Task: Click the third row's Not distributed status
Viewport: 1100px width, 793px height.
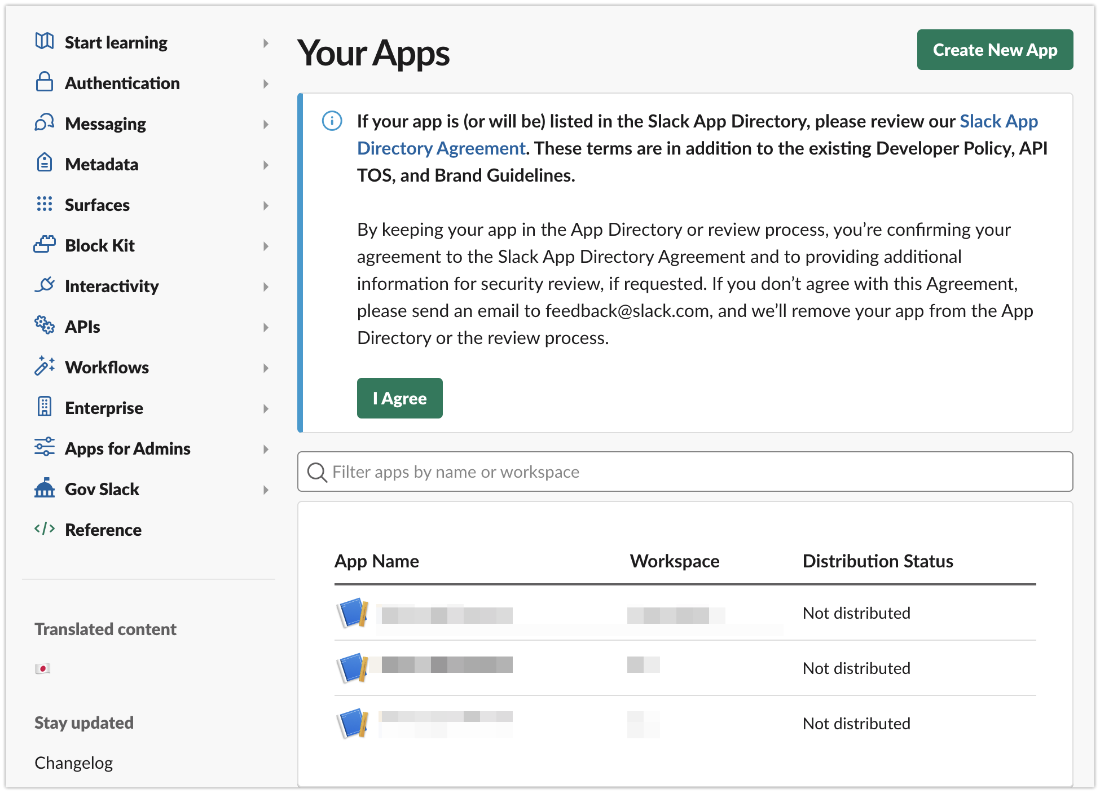Action: 856,724
